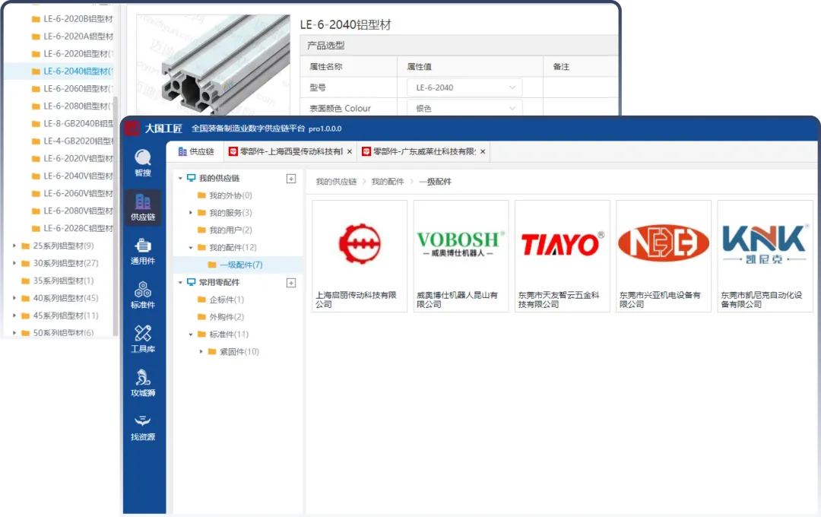The height and width of the screenshot is (517, 821).
Task: Close the 零部件-广东威莱仕科技 tab
Action: [x=483, y=151]
